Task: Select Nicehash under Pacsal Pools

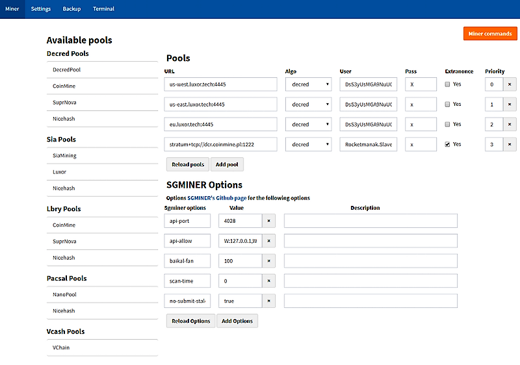Action: [102, 311]
